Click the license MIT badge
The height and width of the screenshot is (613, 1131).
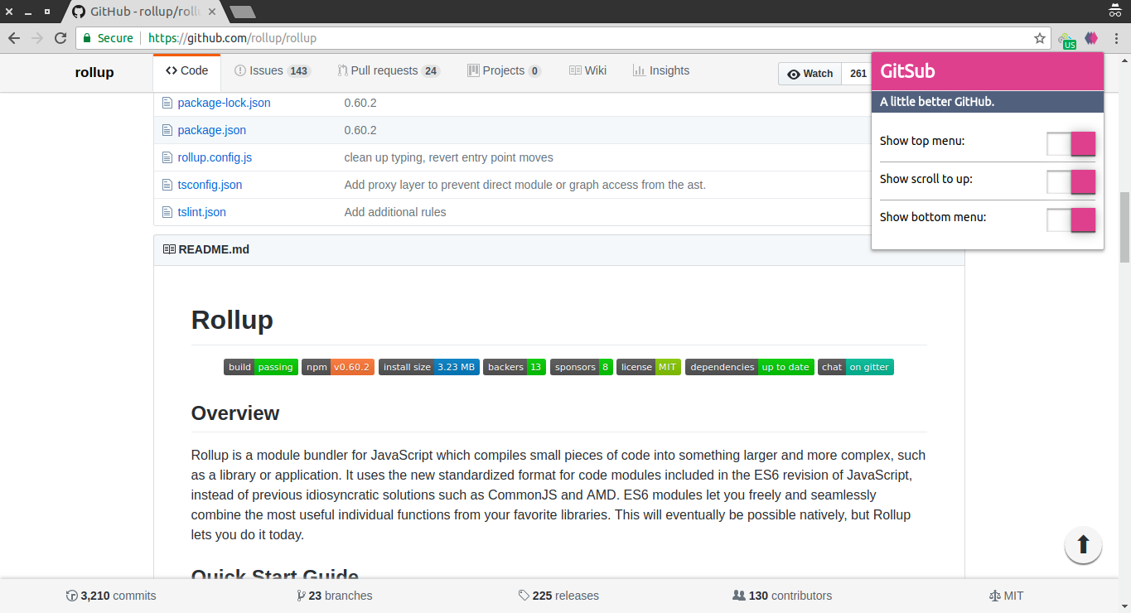coord(649,367)
